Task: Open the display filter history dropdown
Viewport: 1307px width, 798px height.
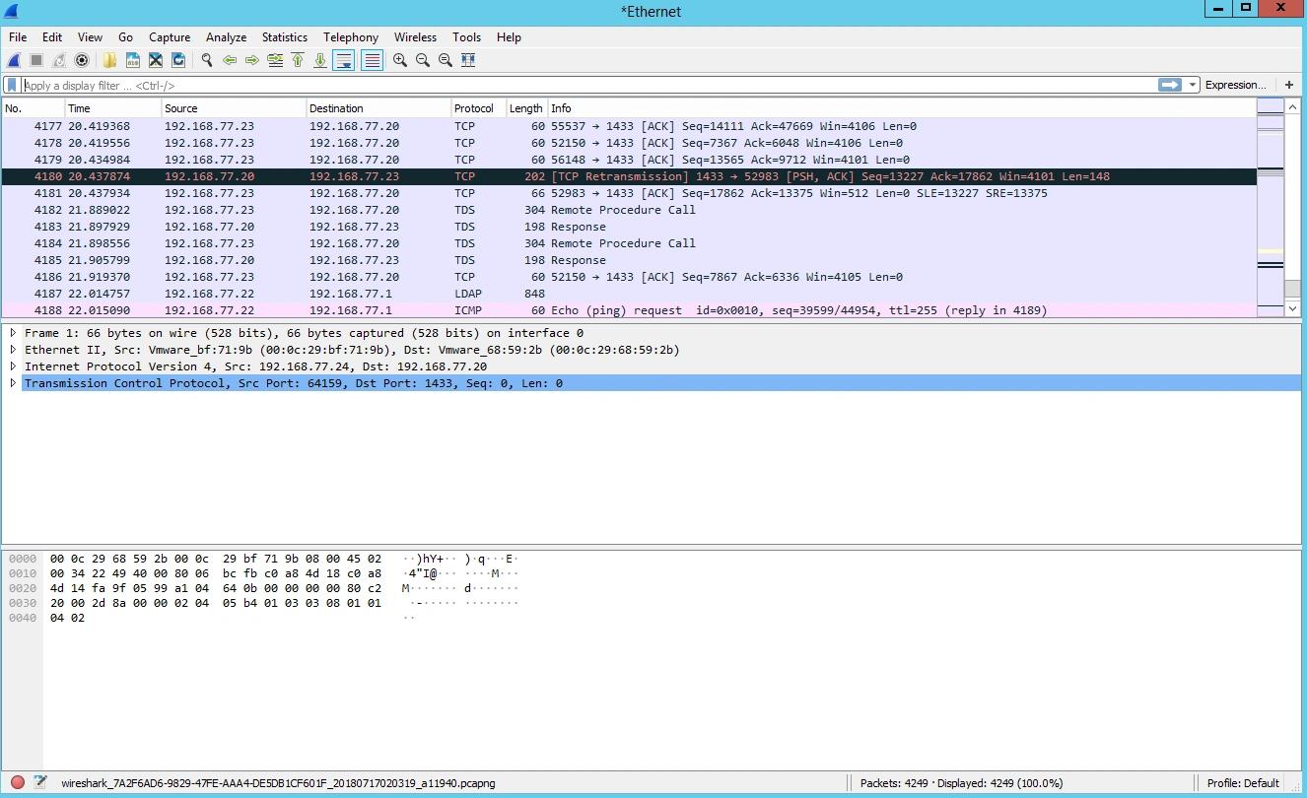Action: click(x=1193, y=85)
